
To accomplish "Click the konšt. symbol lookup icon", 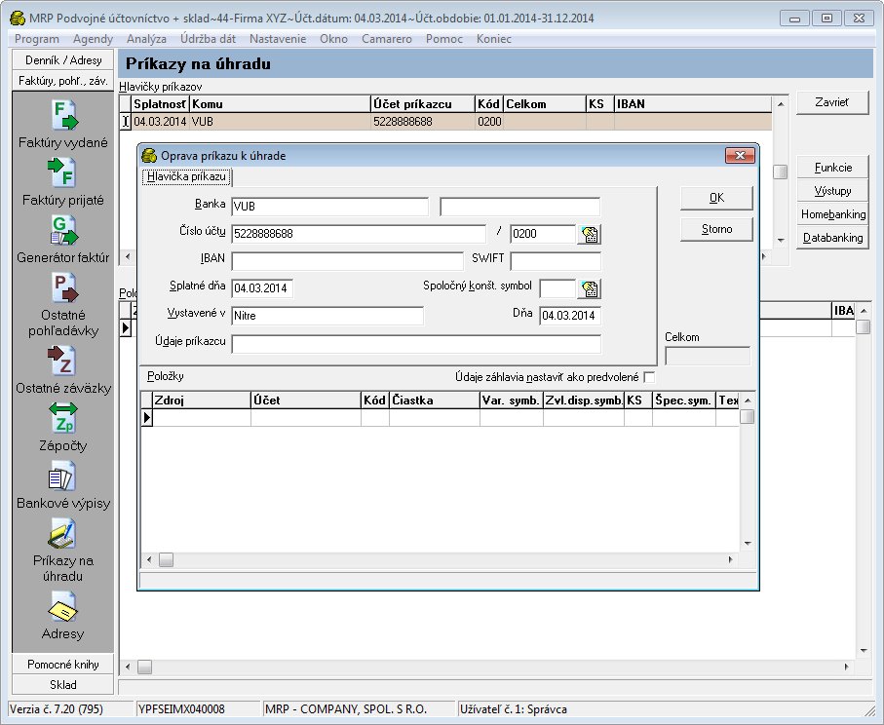I will tap(589, 288).
